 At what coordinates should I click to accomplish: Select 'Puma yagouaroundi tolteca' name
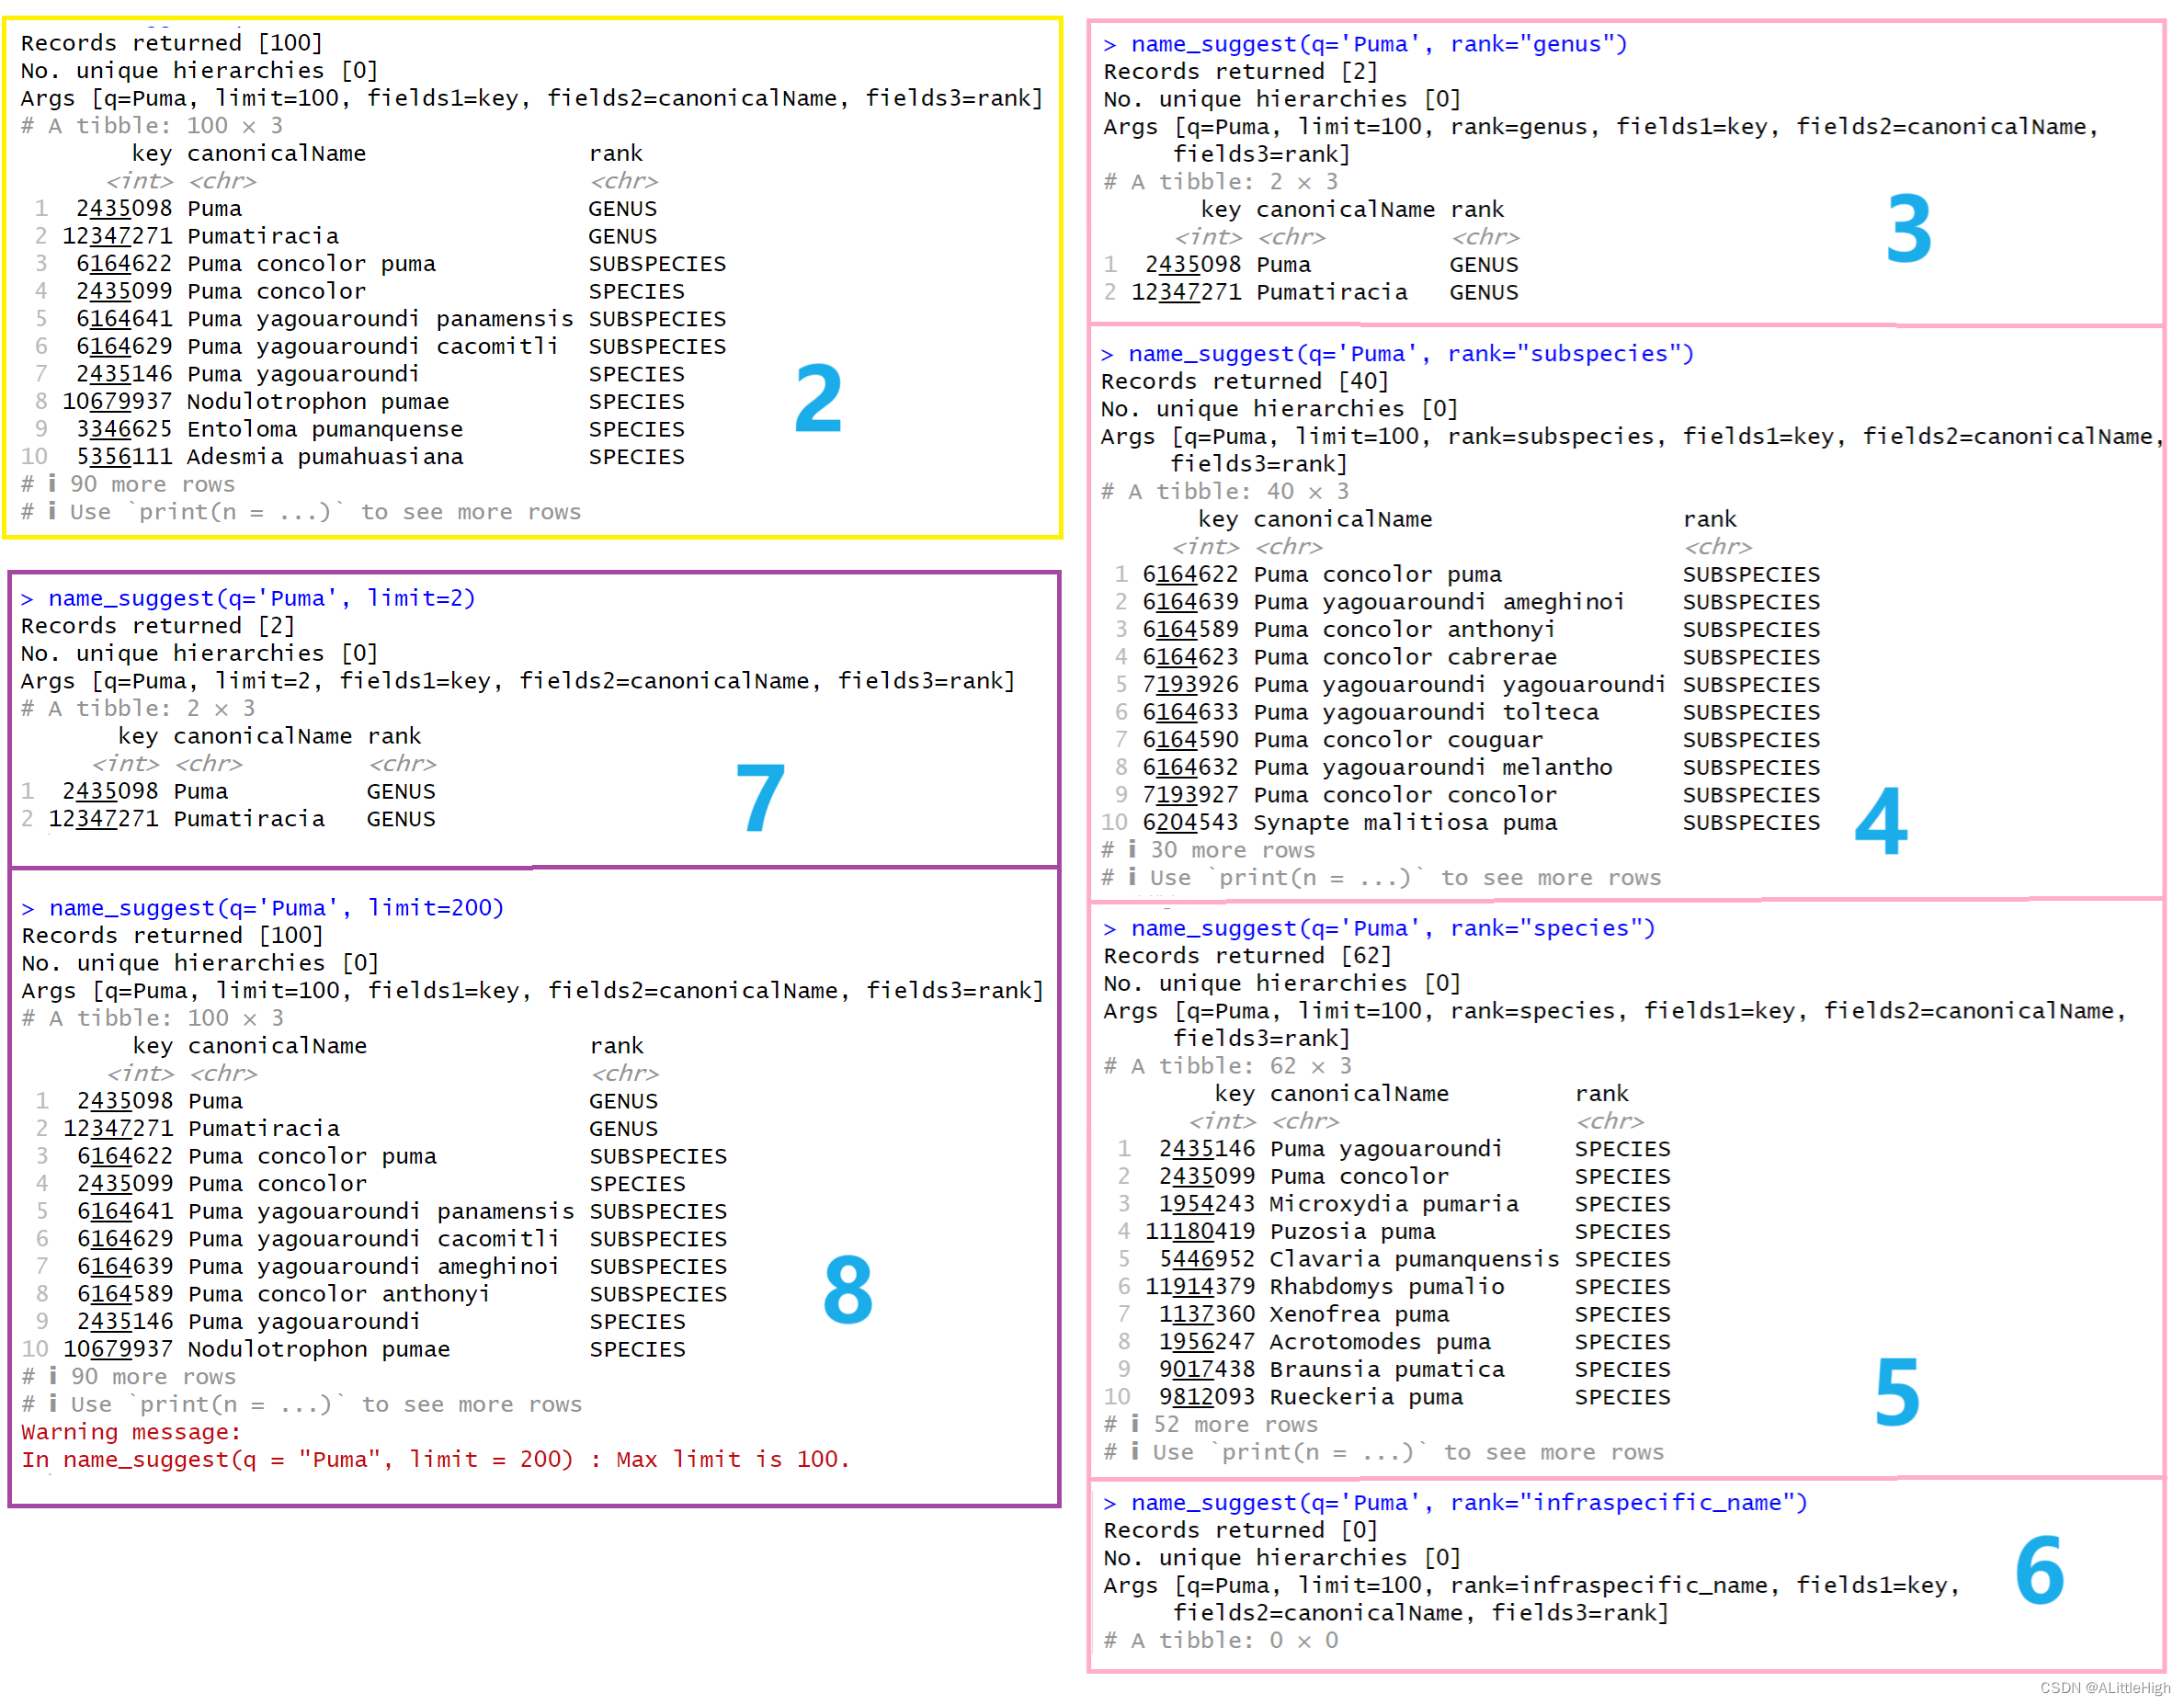[x=1426, y=713]
